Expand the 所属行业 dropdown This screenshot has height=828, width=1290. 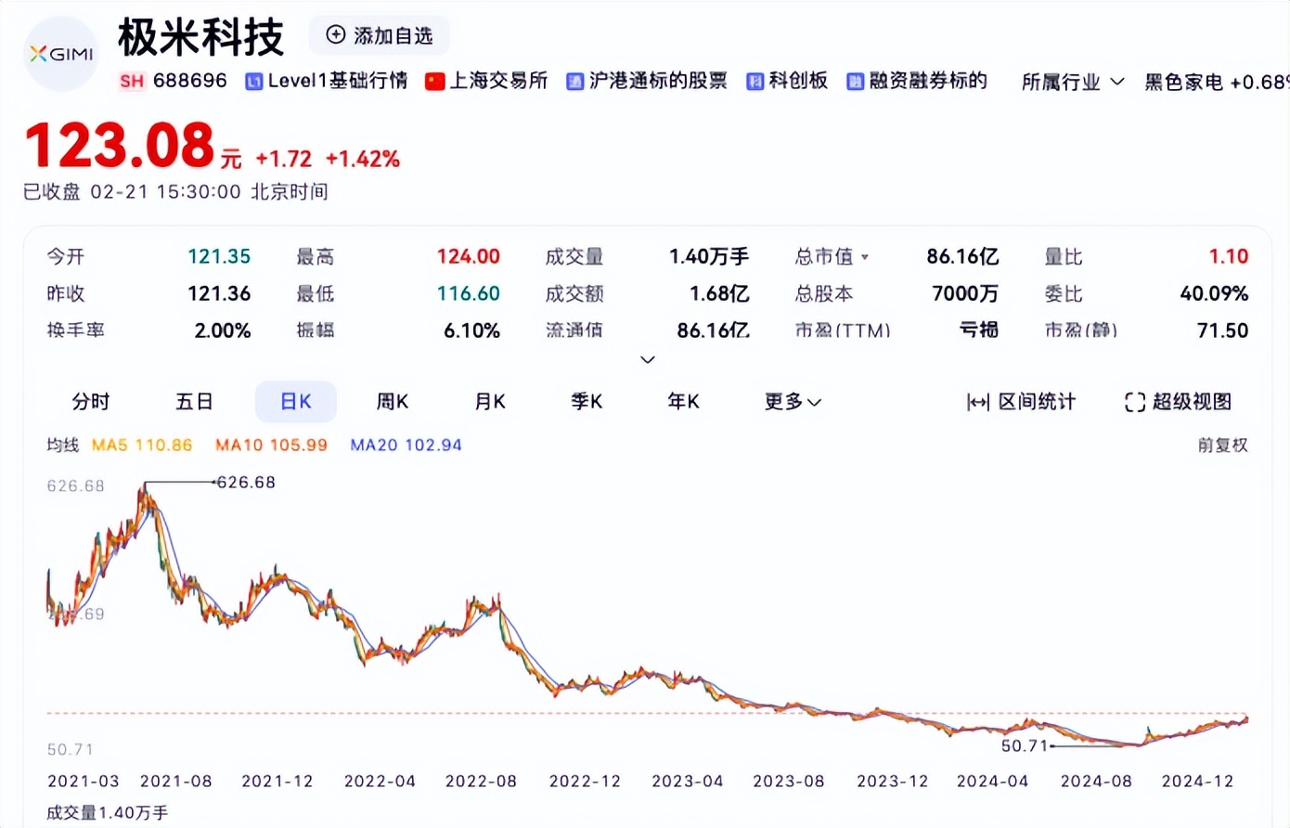pyautogui.click(x=1073, y=82)
